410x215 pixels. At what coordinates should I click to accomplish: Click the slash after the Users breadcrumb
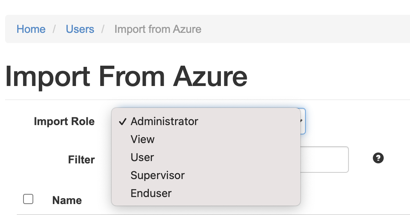pos(104,29)
